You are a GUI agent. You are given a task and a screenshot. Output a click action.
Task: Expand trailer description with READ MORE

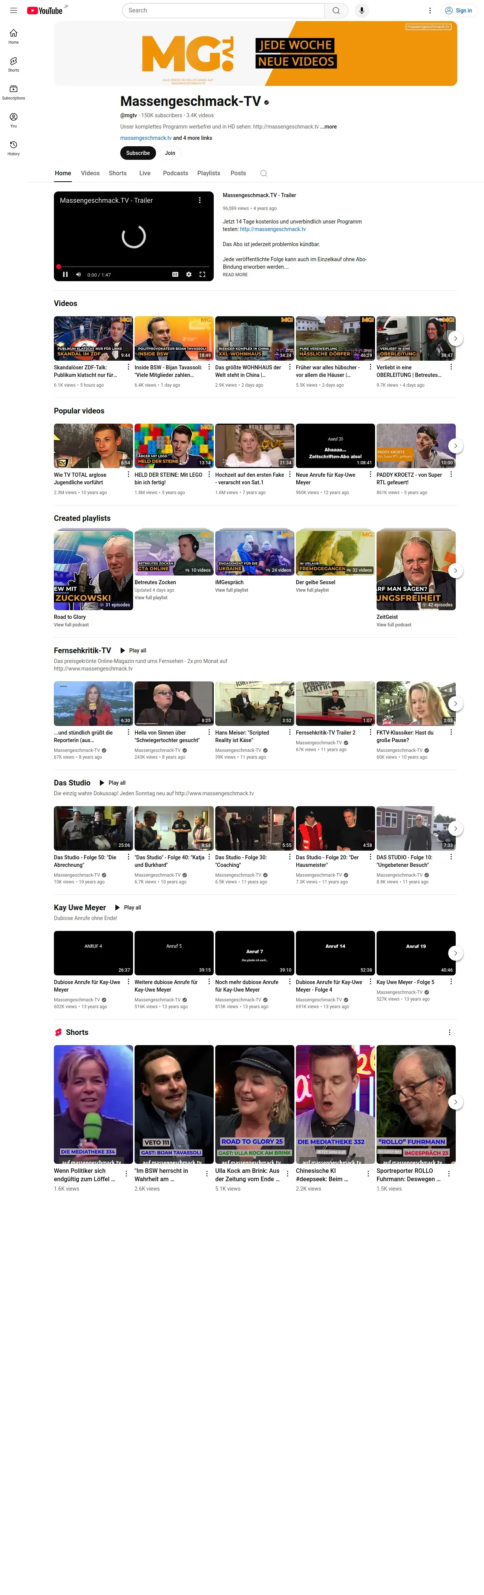(x=235, y=275)
